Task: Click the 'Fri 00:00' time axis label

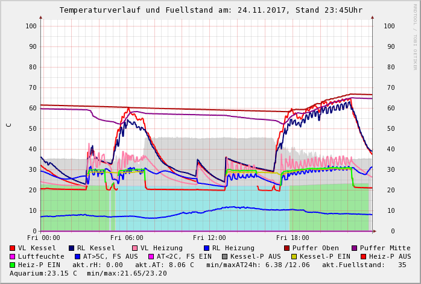Action: pos(43,238)
